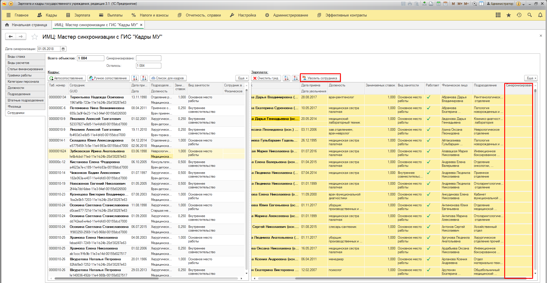The image size is (547, 283).
Task: Click the notifications bell icon
Action: coord(540,15)
